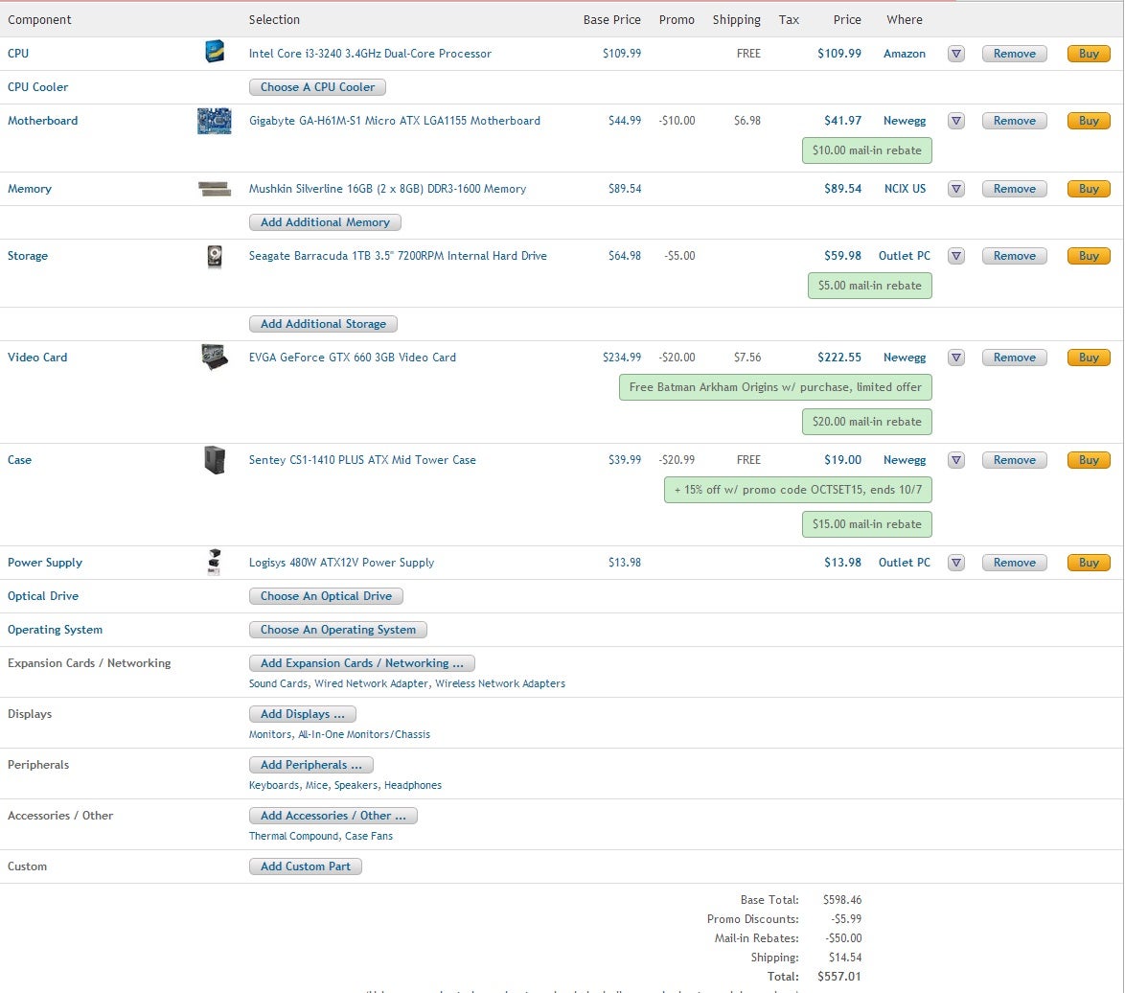This screenshot has height=993, width=1125.
Task: Click the Logisys power supply image
Action: click(x=214, y=563)
